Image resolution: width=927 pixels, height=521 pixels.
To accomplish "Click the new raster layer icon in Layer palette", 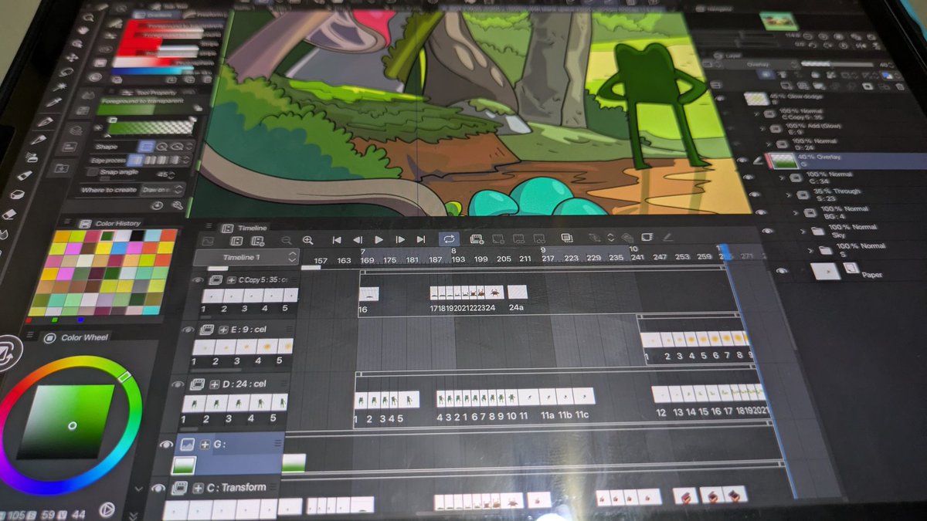I will [x=787, y=87].
